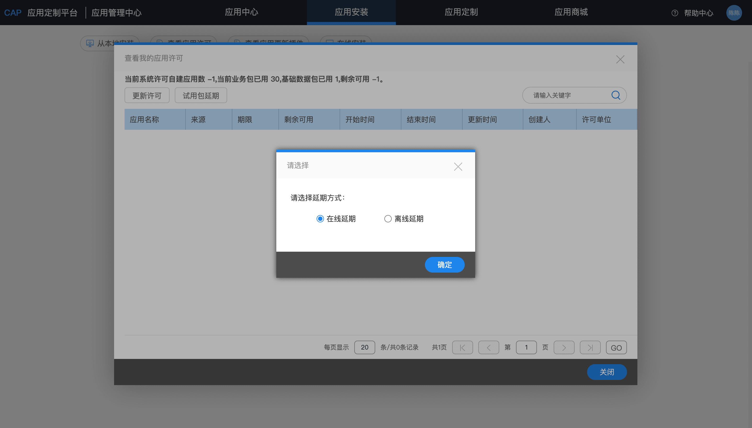Viewport: 752px width, 428px height.
Task: Click the 查看我的应用许可 dialog title
Action: (x=154, y=58)
